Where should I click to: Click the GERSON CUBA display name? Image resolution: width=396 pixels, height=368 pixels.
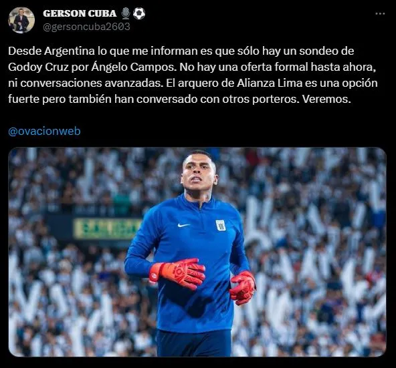(x=80, y=13)
